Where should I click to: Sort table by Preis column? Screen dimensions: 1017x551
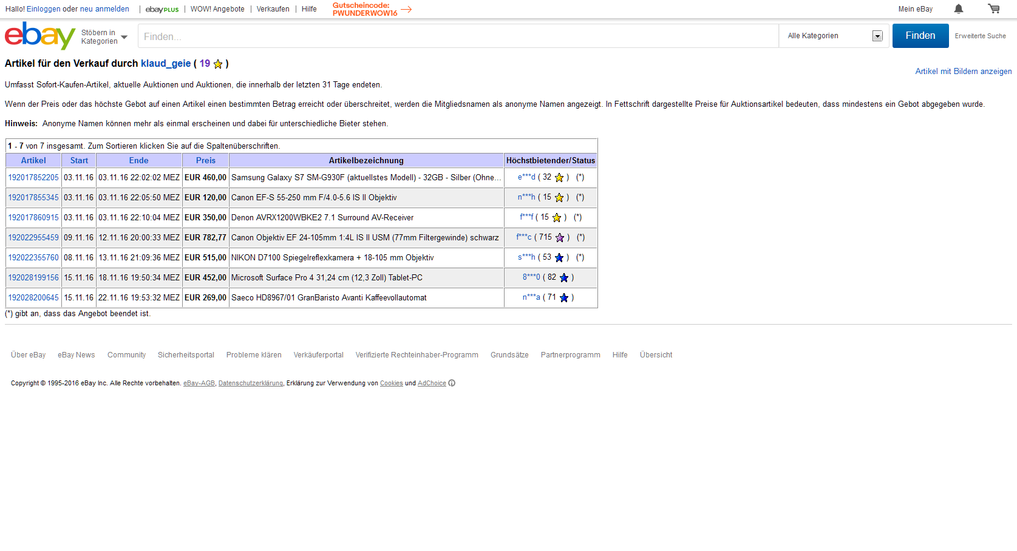point(206,160)
